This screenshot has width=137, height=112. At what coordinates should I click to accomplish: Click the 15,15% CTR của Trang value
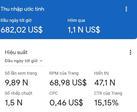point(106,103)
